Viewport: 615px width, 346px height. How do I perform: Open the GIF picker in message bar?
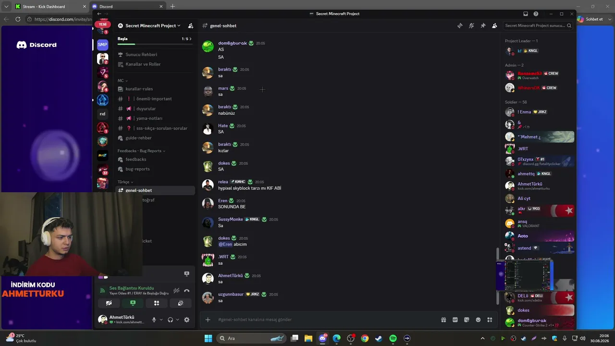click(455, 320)
